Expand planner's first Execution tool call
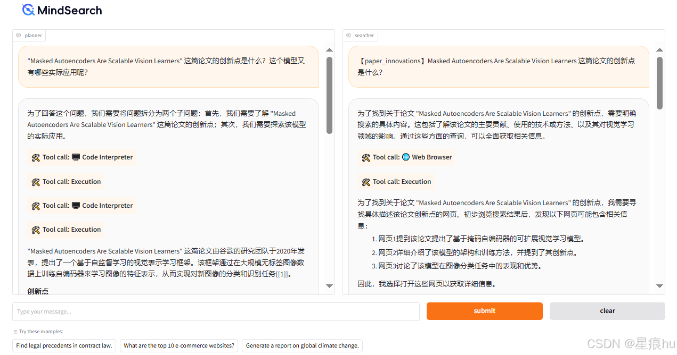Image resolution: width=677 pixels, height=355 pixels. point(66,182)
